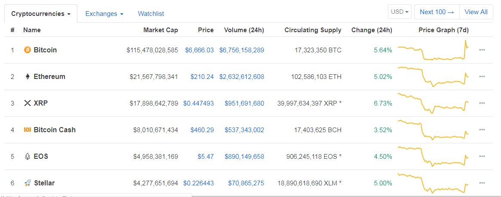Screen dimensions: 501x197
Task: Switch to the Watchlist tab
Action: (151, 14)
